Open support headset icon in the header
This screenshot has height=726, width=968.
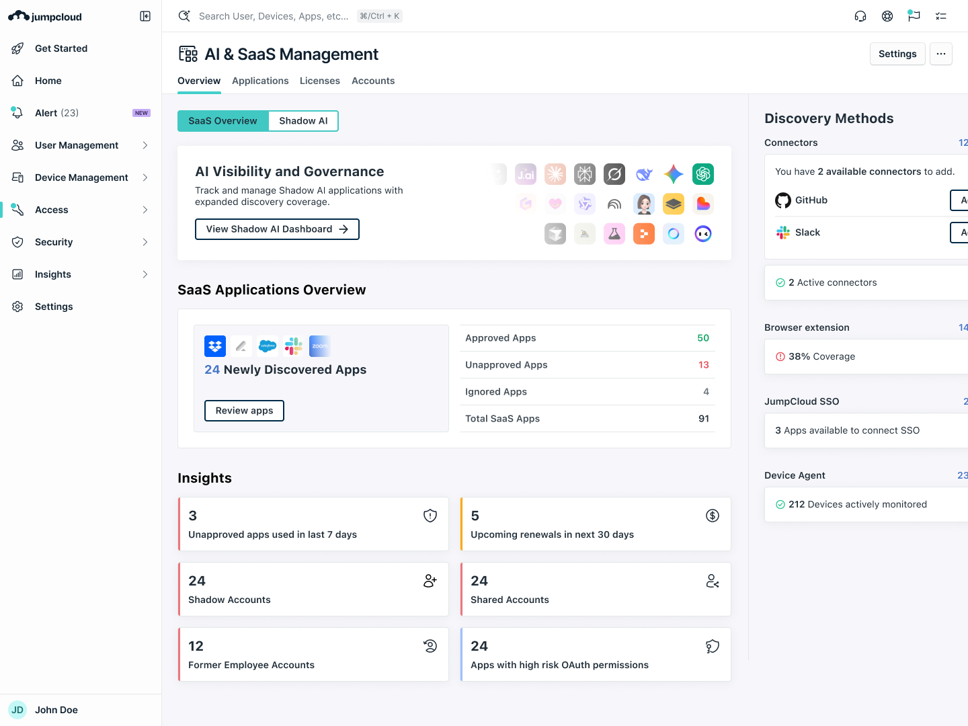point(860,15)
